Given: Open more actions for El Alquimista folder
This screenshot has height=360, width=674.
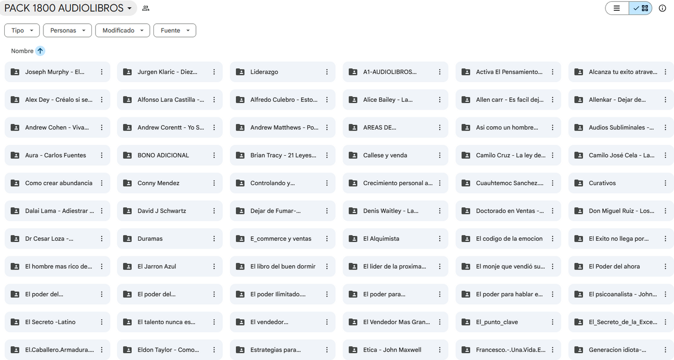Looking at the screenshot, I should coord(440,238).
